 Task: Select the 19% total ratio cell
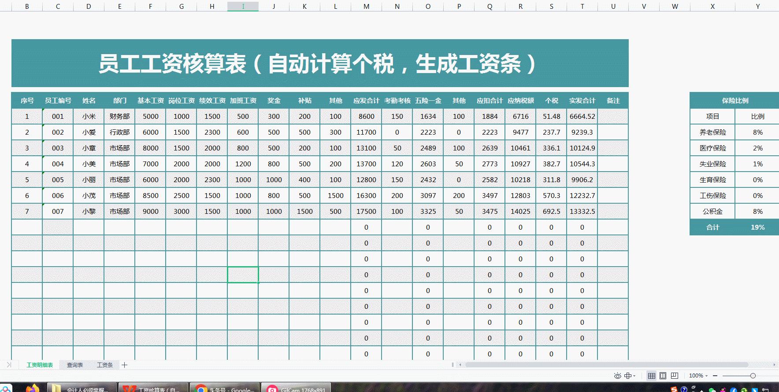(x=757, y=227)
